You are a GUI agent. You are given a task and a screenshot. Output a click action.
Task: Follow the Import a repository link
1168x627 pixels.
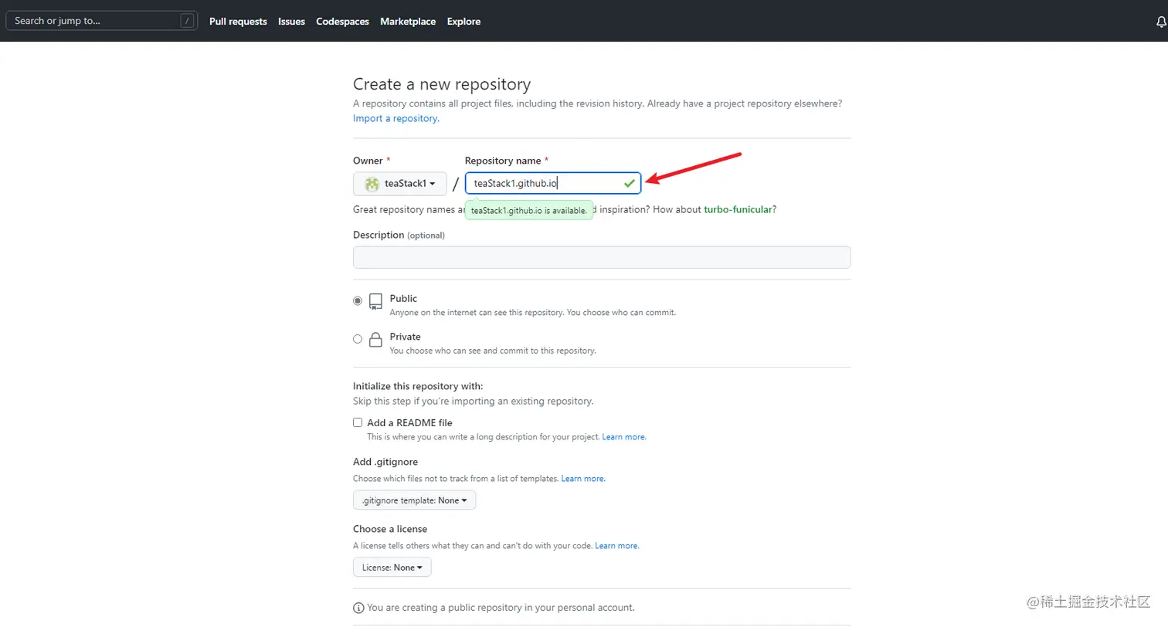coord(396,118)
